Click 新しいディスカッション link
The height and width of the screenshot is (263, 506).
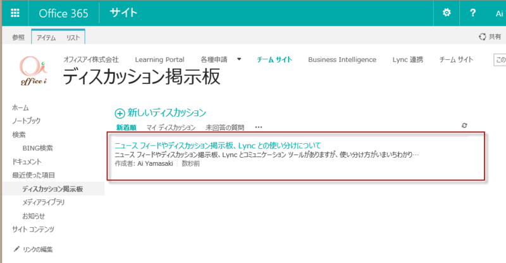click(x=166, y=113)
